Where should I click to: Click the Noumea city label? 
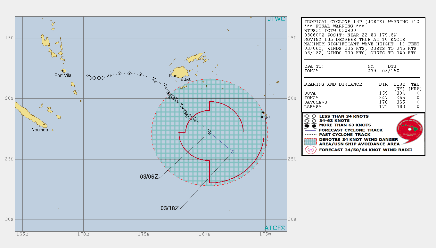[40, 130]
